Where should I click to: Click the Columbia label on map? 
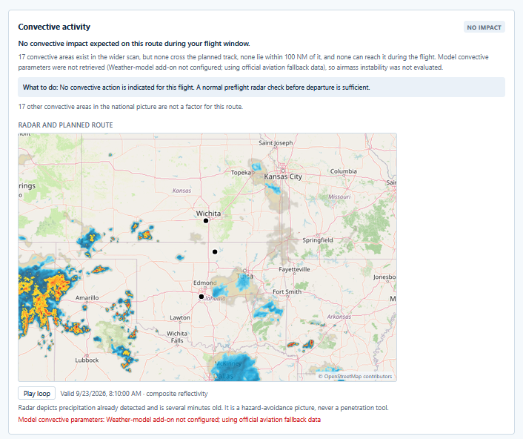pyautogui.click(x=344, y=171)
